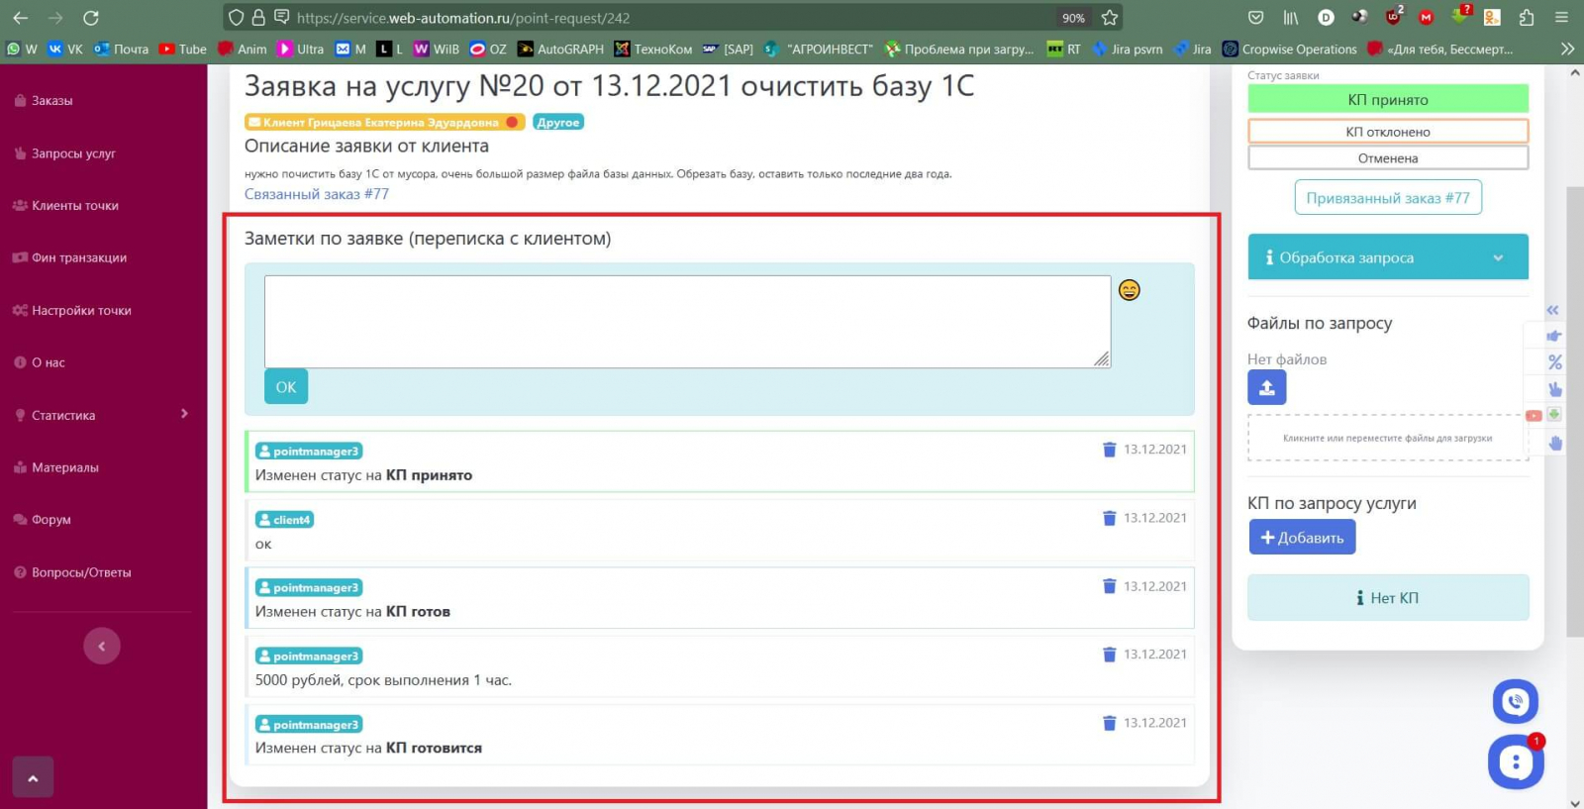Click the emoji picker smiley icon

point(1130,290)
